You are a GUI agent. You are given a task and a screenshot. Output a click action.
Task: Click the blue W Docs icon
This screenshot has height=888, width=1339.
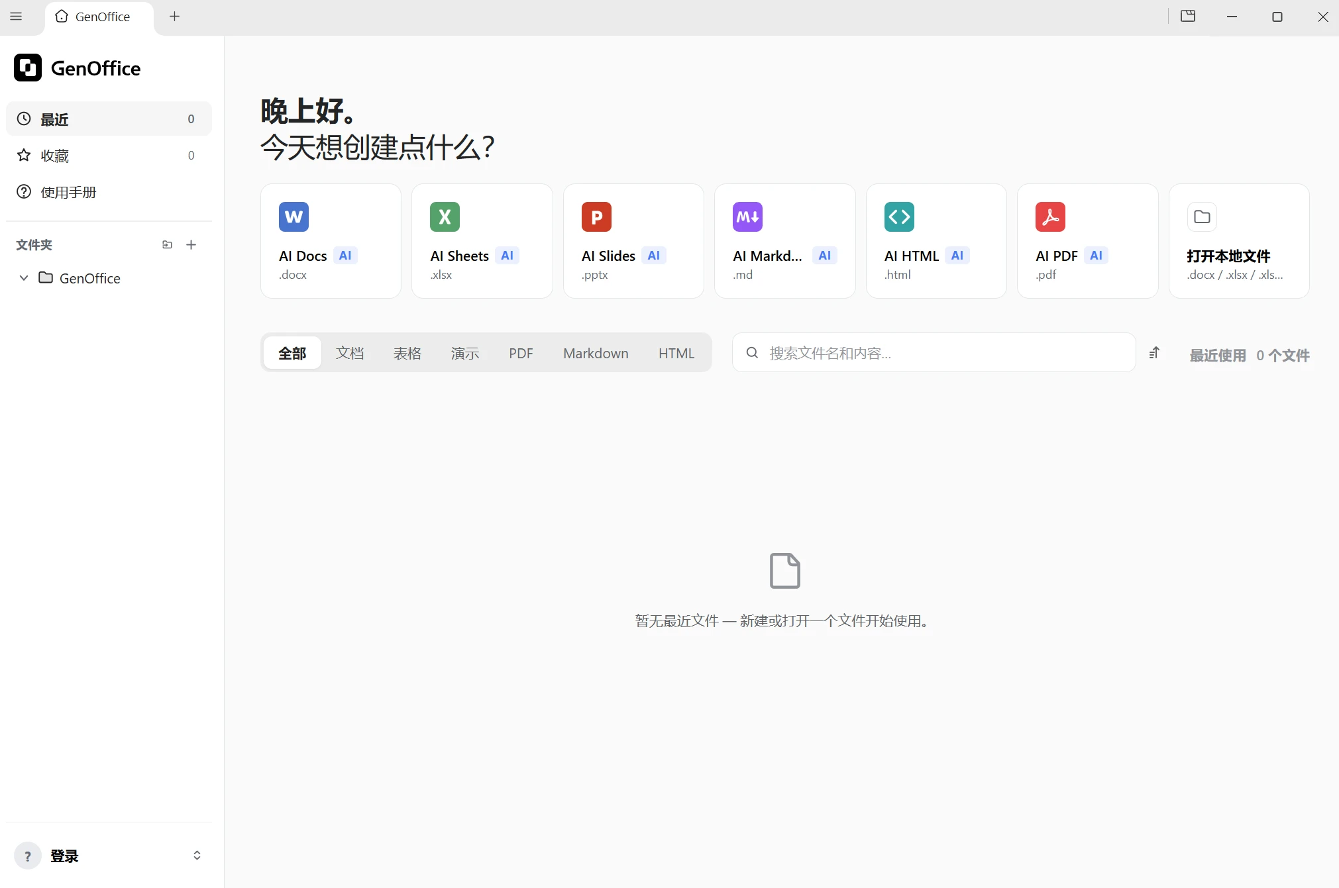pos(294,217)
